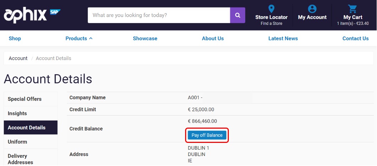Click the Pay off Balance button
This screenshot has width=377, height=166.
207,135
